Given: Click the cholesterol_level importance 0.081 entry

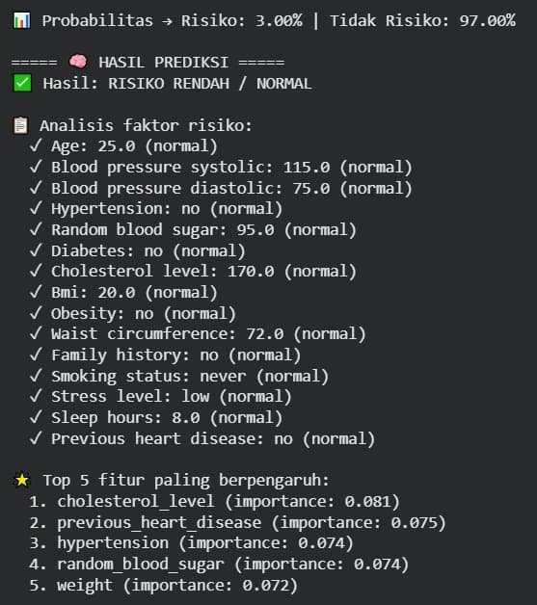Looking at the screenshot, I should 228,501.
